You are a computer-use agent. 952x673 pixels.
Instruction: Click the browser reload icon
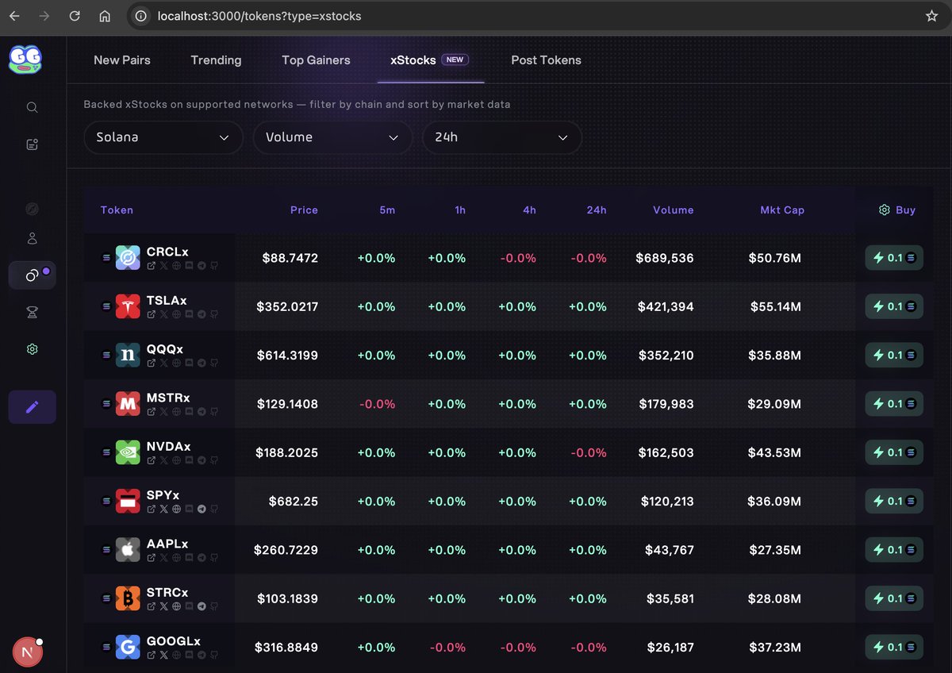[x=75, y=16]
